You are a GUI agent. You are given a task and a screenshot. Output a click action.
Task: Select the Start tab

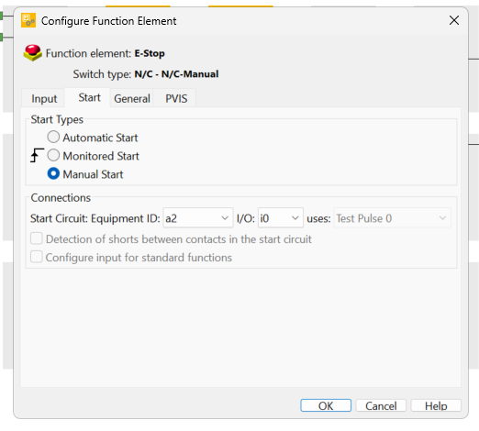pyautogui.click(x=89, y=97)
